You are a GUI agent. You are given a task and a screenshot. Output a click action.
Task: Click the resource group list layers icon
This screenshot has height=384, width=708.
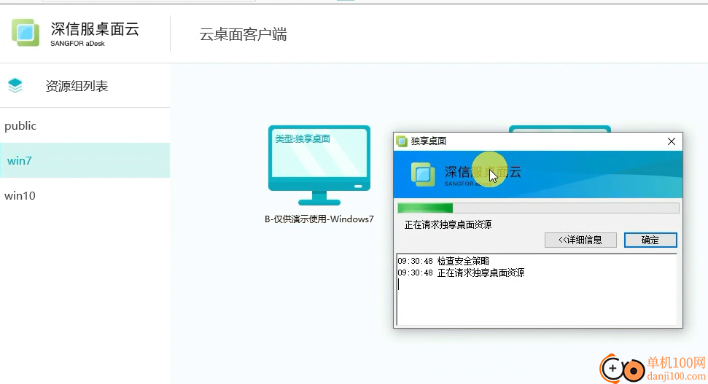[15, 85]
